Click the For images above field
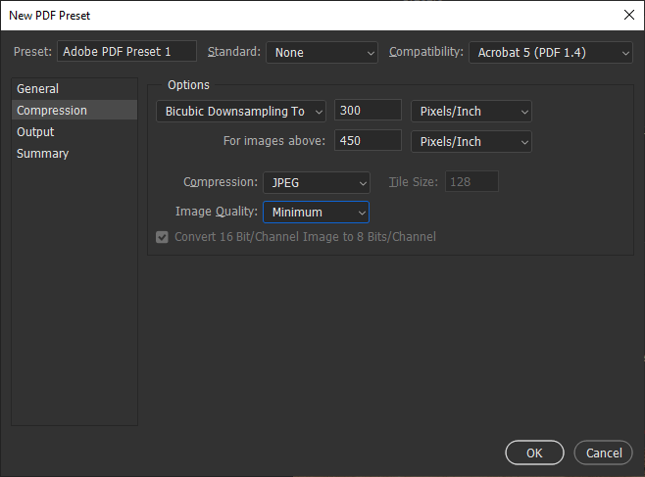Viewport: 645px width, 477px height. point(368,141)
